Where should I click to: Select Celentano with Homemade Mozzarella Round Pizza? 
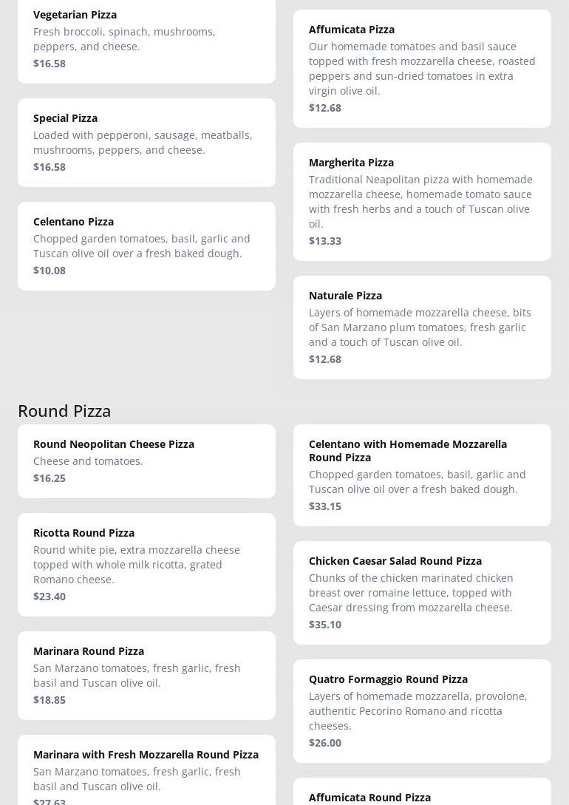point(422,475)
